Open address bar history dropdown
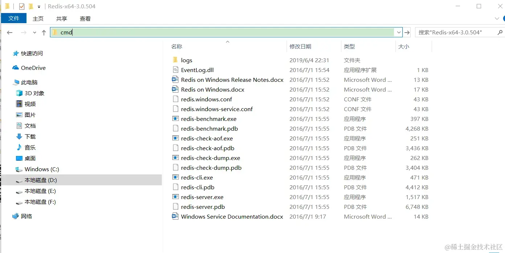505x253 pixels. 399,33
